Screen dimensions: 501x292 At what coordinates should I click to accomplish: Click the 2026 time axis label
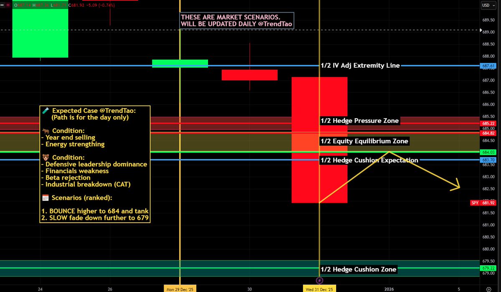pyautogui.click(x=389, y=289)
